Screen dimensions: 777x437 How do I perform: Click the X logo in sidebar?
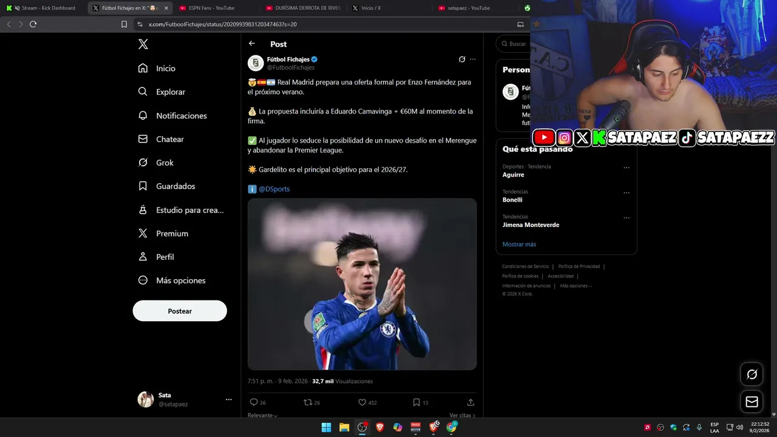pyautogui.click(x=143, y=44)
